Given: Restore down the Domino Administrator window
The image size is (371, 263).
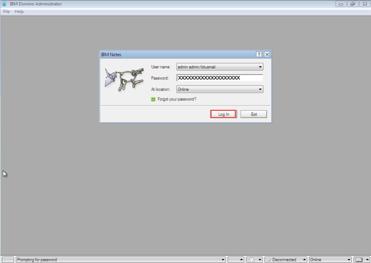Looking at the screenshot, I should click(353, 4).
